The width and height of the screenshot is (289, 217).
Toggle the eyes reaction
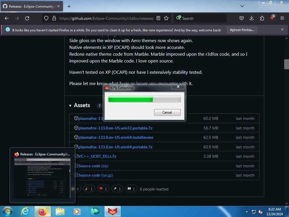point(131,189)
